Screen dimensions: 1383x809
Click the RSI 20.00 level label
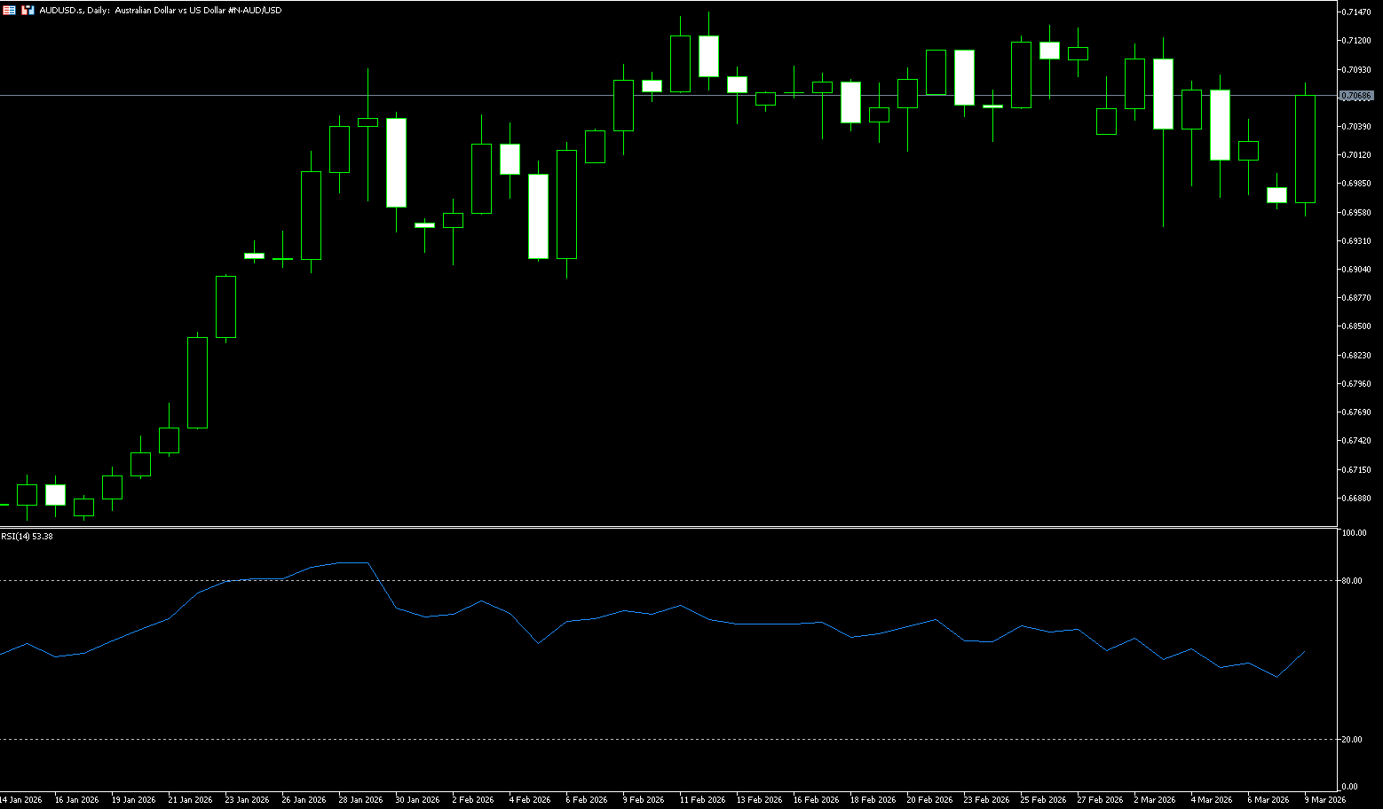click(1352, 740)
